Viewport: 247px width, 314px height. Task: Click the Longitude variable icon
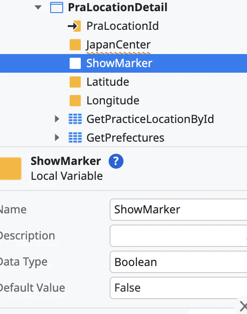[x=75, y=101]
